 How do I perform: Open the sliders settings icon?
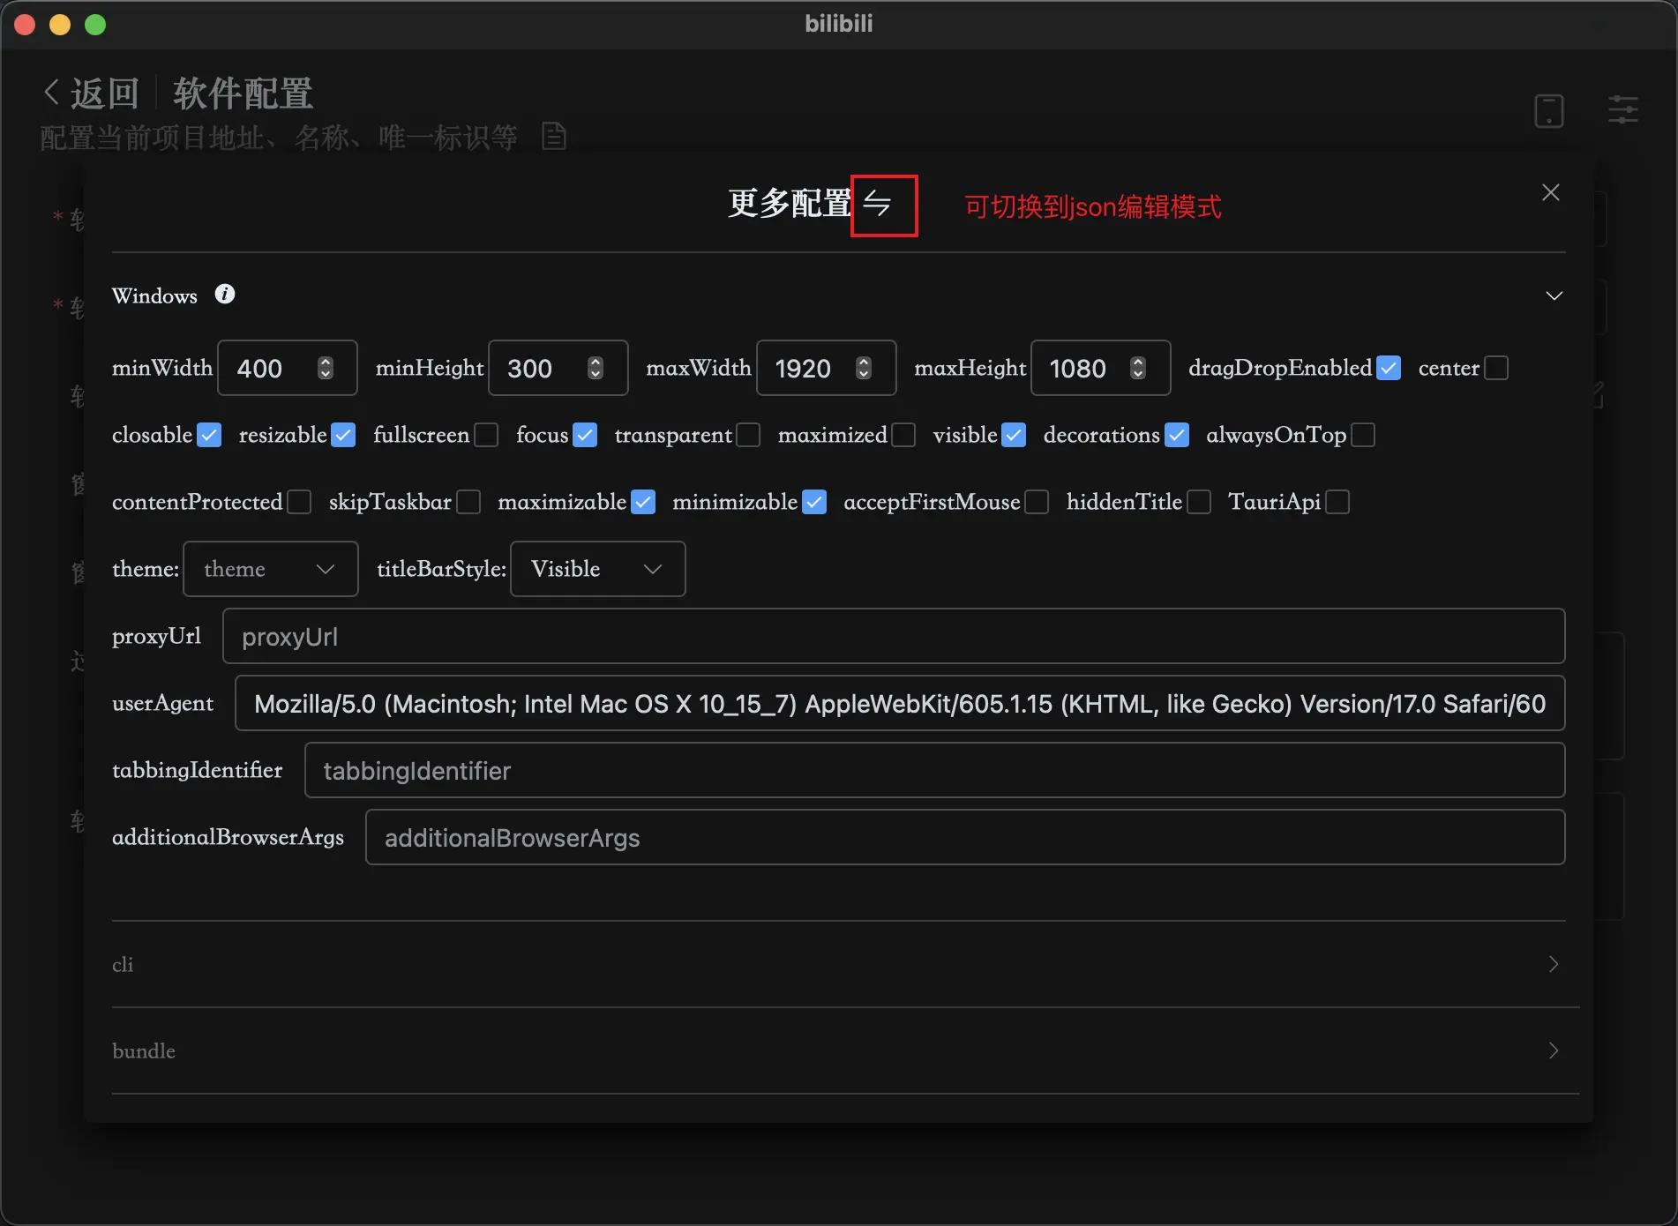(x=1622, y=111)
